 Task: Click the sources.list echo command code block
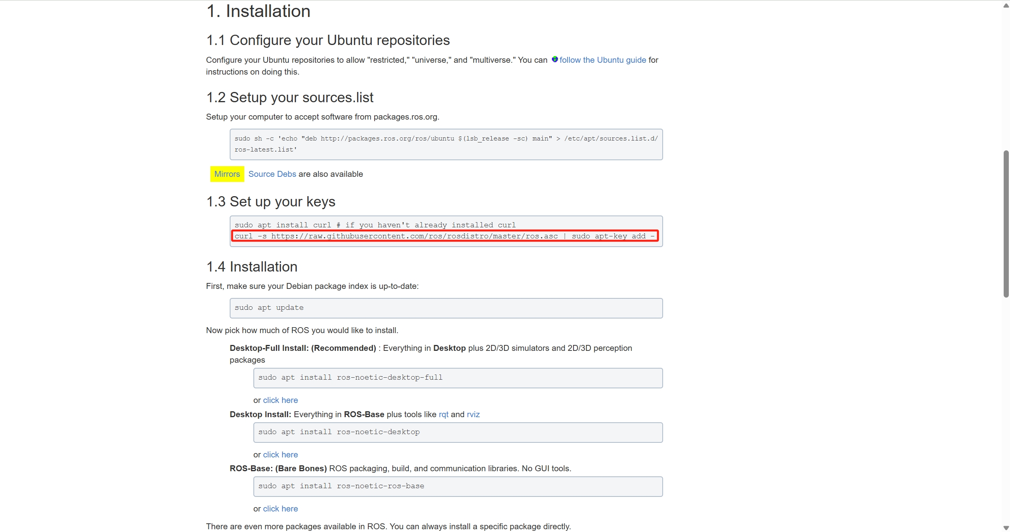[446, 144]
